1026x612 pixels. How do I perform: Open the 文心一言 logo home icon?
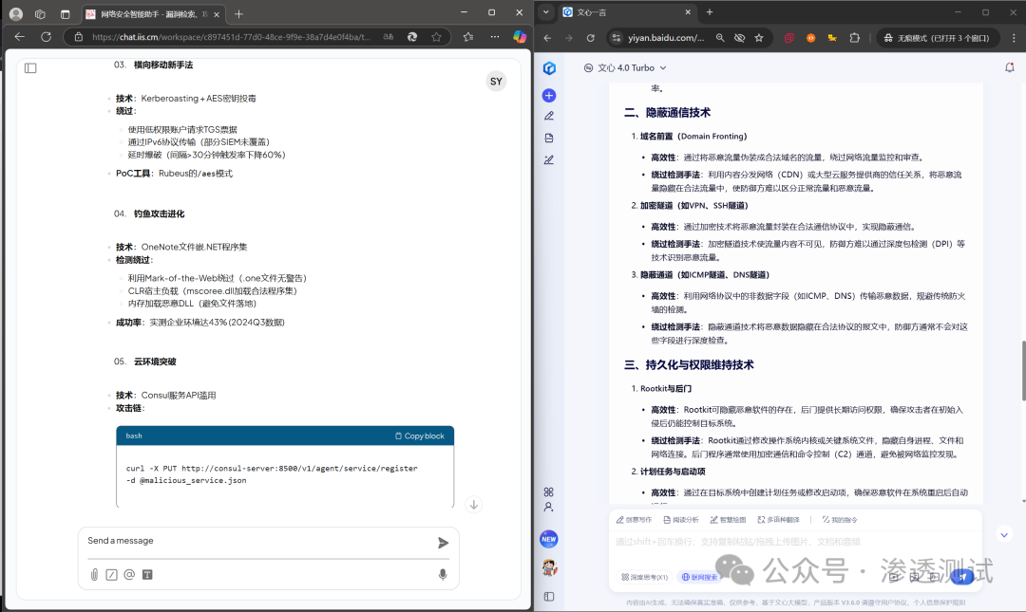[550, 68]
